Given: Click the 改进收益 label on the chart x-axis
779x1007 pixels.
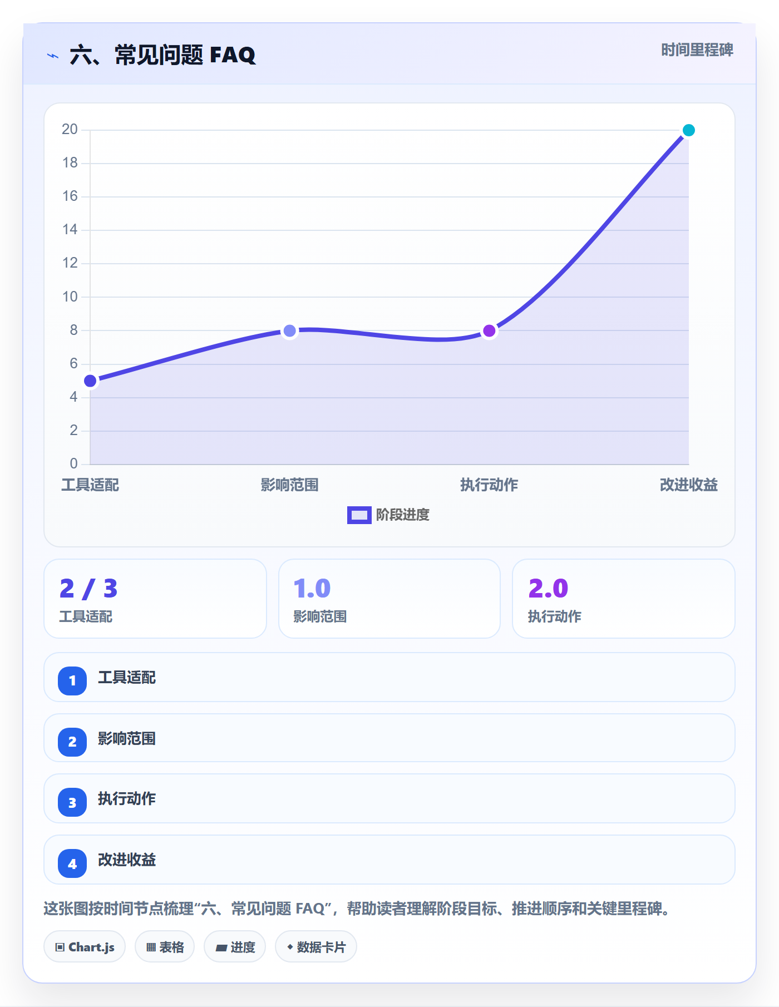Looking at the screenshot, I should coord(689,485).
